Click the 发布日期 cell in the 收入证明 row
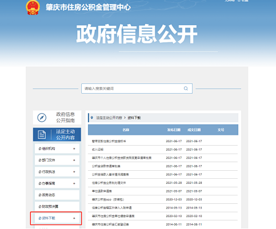Screen dimensions: 276x229 point(174,150)
